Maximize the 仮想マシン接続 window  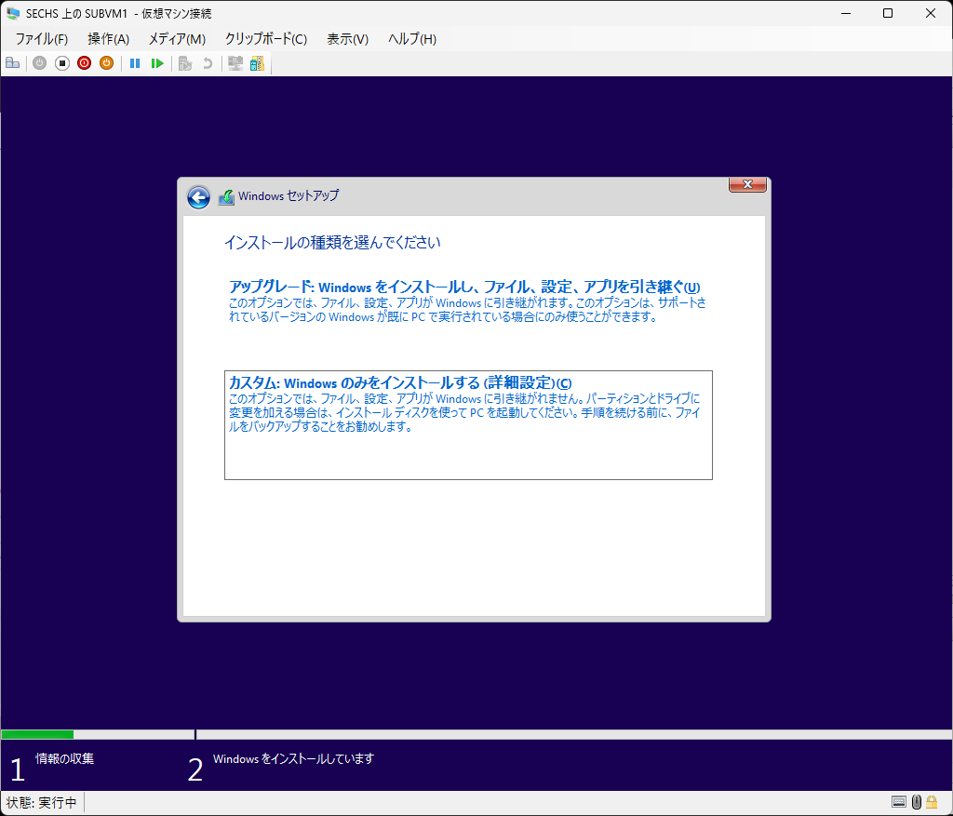click(888, 13)
